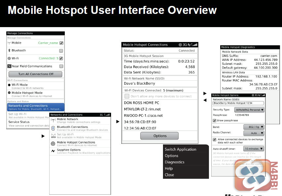The image size is (282, 196).
Task: Open the Band 802.11g dropdown
Action: point(254,127)
